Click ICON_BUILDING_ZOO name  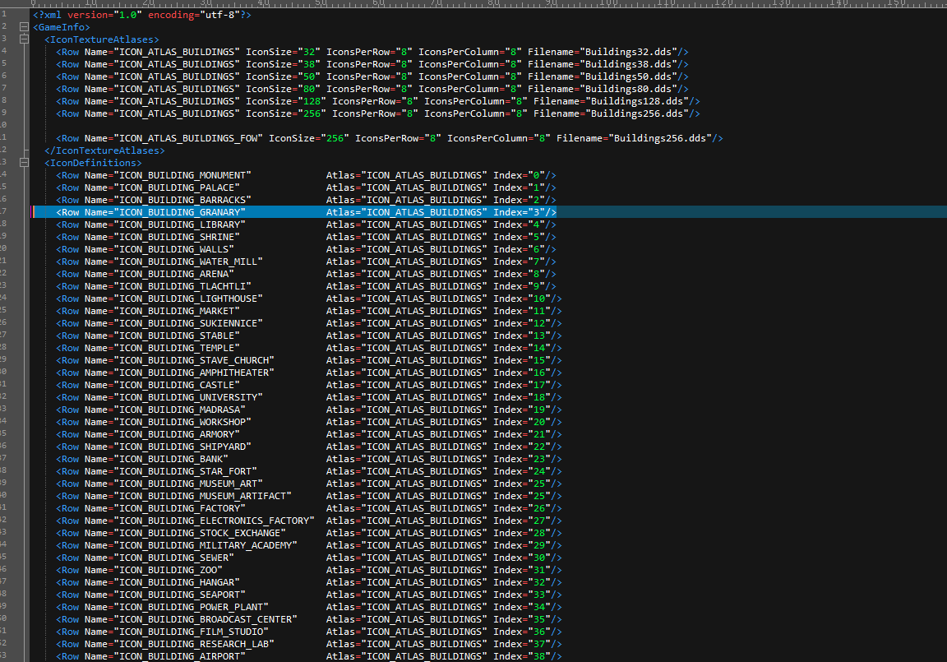(169, 570)
